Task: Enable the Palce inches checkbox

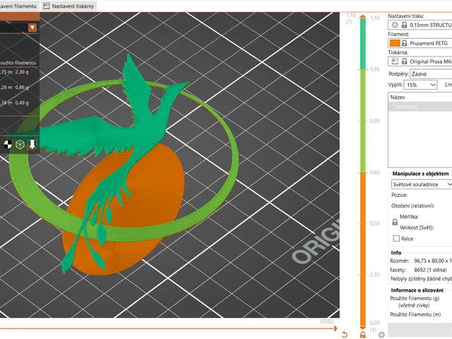Action: coord(396,239)
